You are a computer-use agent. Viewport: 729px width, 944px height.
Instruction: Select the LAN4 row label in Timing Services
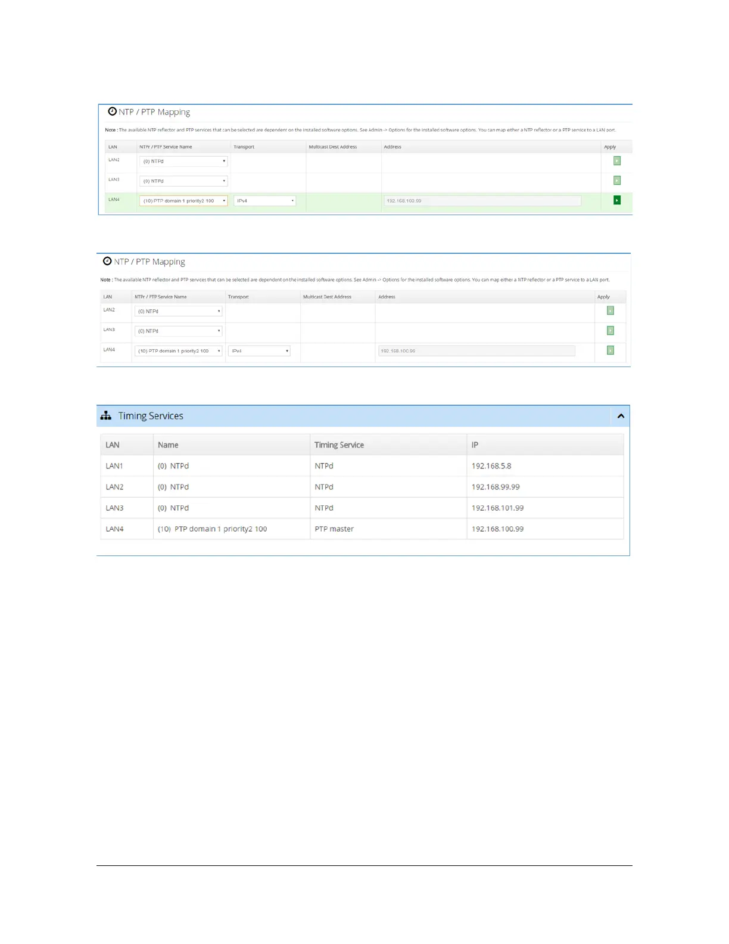114,529
